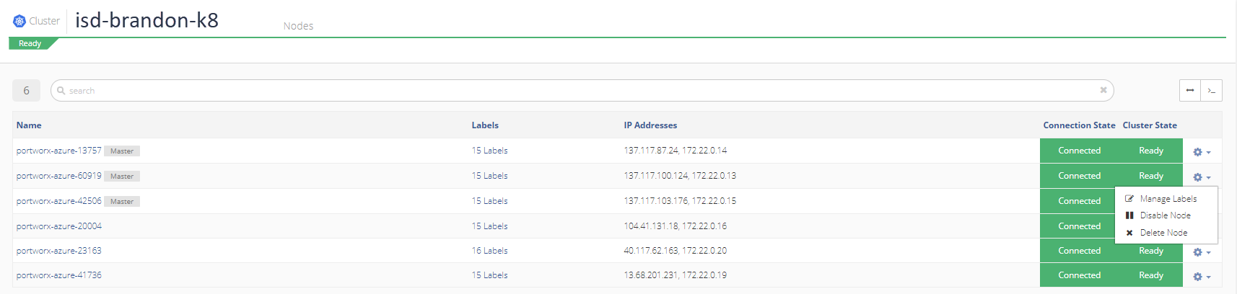Sort by Connection State column header

coord(1079,125)
